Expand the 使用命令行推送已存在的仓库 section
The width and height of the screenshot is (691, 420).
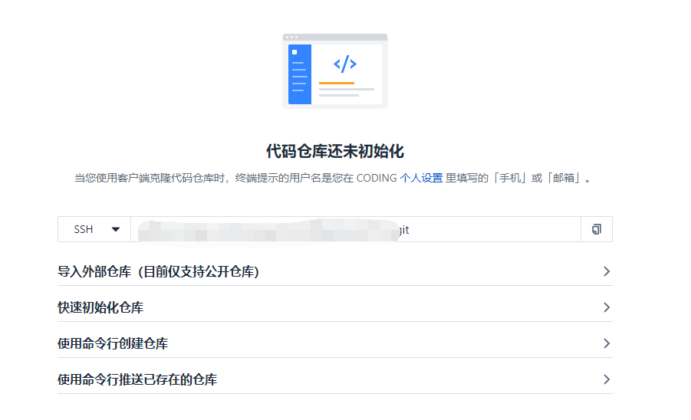(x=137, y=379)
